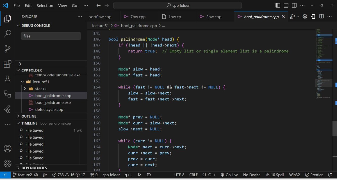Switch to sort0hw.cpp tab
Viewport: 337px width, 180px height.
tap(103, 17)
